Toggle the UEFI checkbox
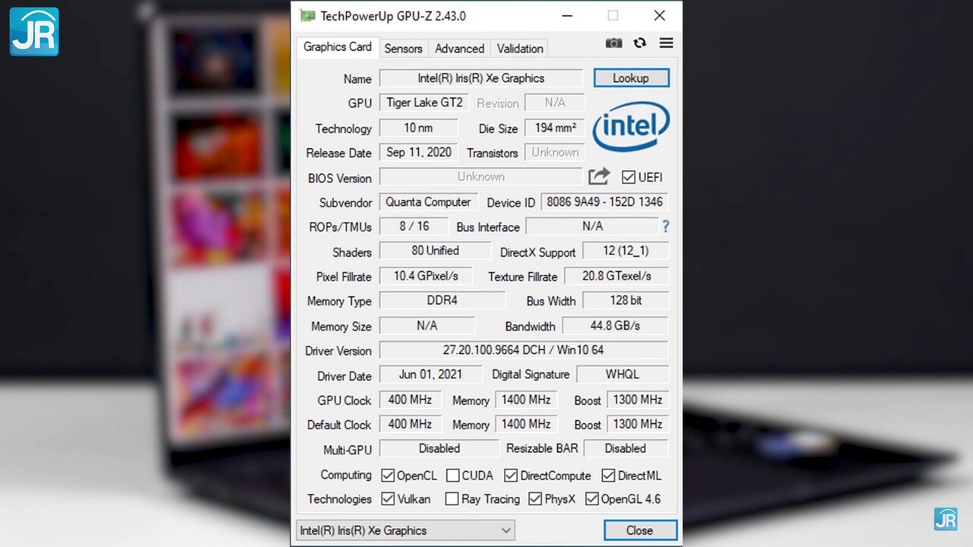The width and height of the screenshot is (973, 547). click(628, 177)
